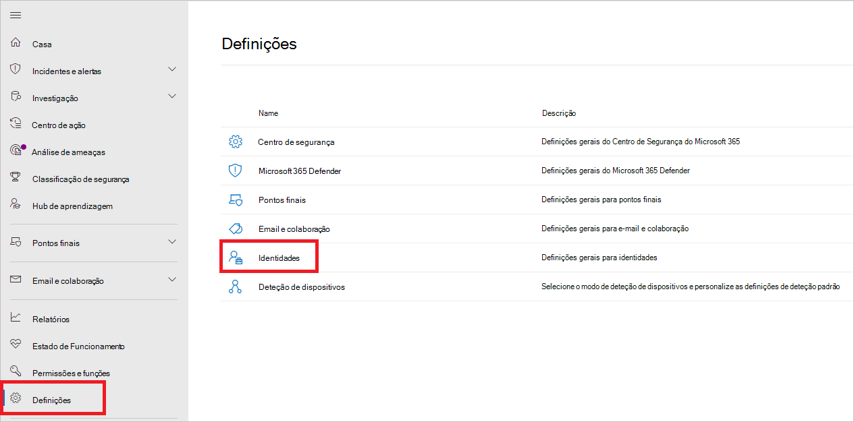Click the Incidentes e alertas shield icon

point(16,69)
